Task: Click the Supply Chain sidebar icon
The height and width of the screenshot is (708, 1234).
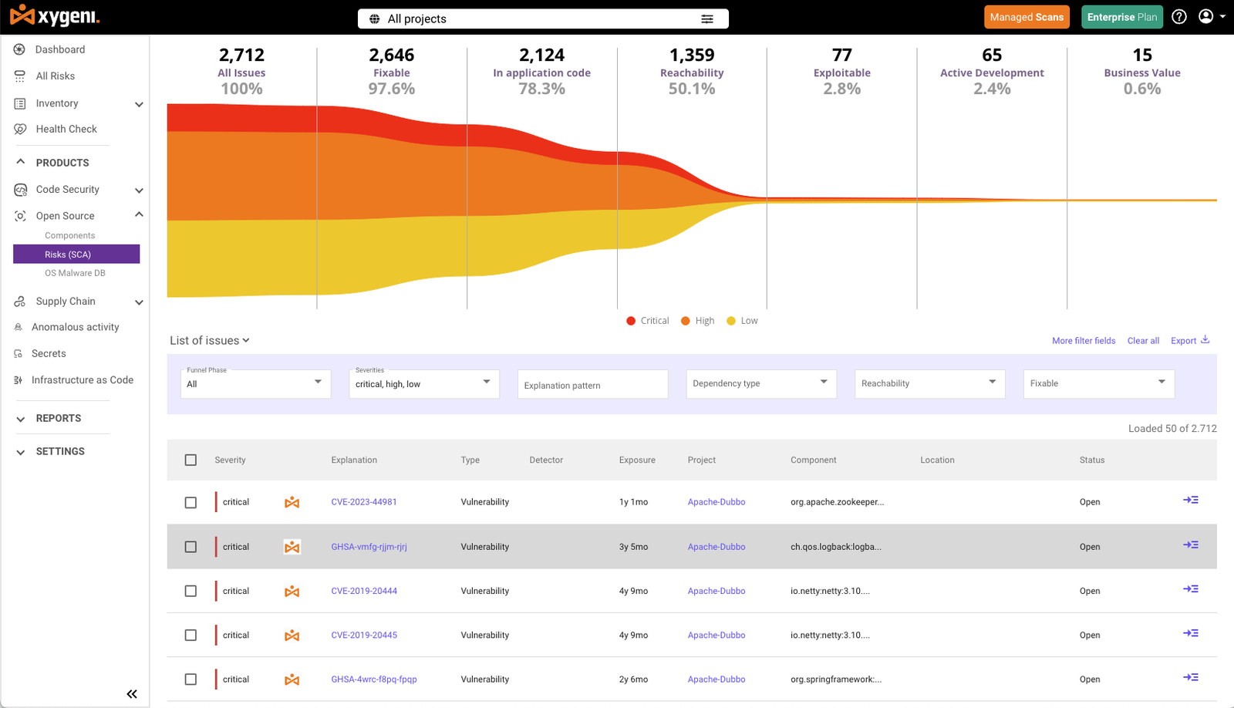Action: (20, 302)
